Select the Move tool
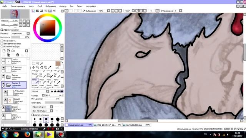This screenshot has width=246, height=138. point(34,67)
